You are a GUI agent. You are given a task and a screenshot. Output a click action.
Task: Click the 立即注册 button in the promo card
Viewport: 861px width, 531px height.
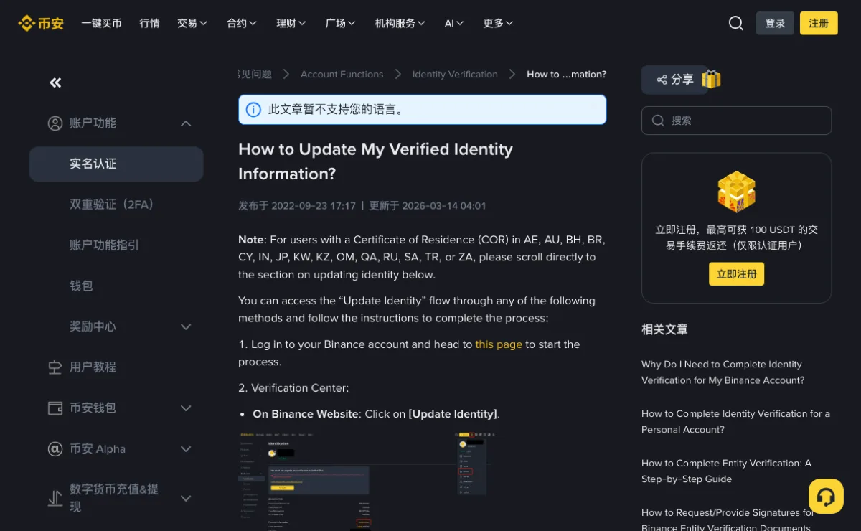[x=736, y=274]
